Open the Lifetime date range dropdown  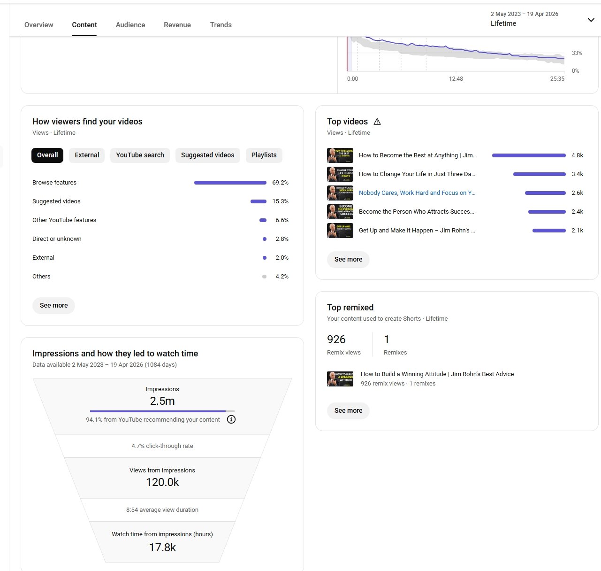[591, 20]
